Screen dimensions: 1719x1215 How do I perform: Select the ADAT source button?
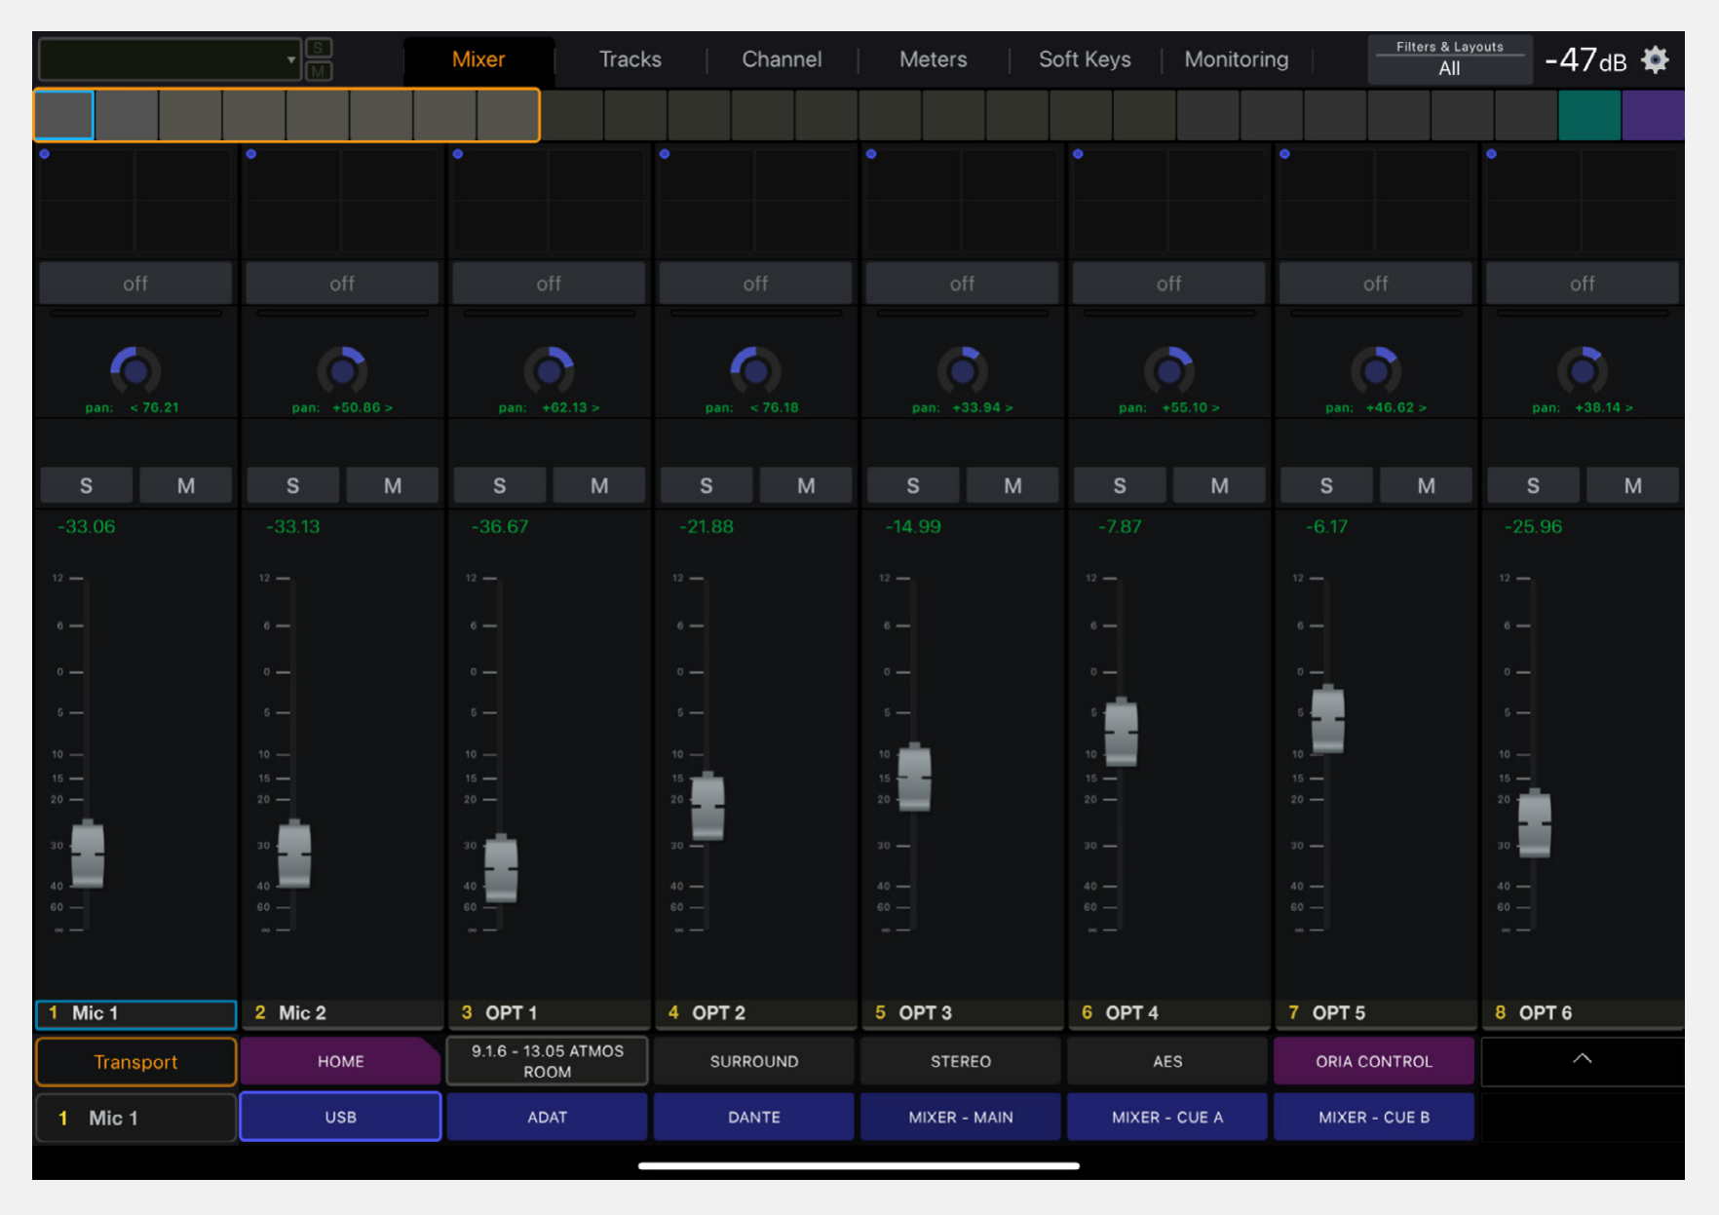coord(547,1117)
